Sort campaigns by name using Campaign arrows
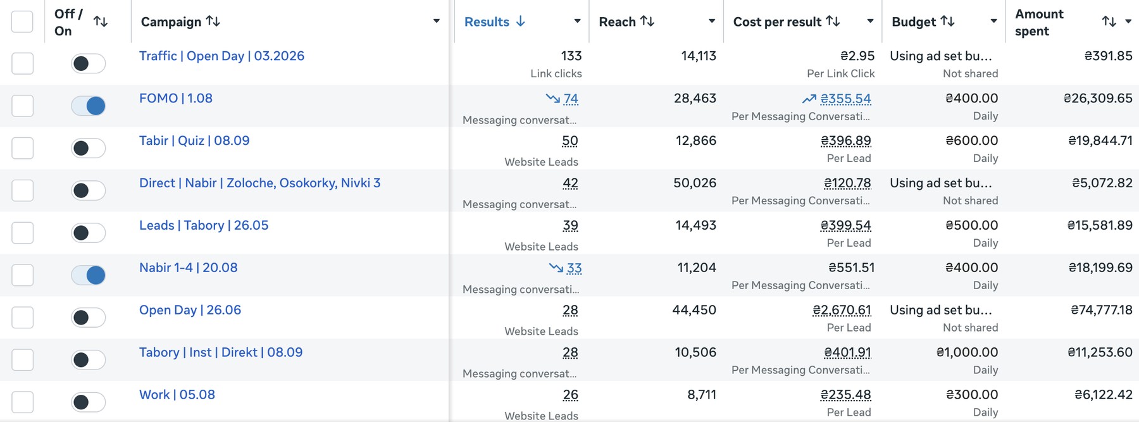The width and height of the screenshot is (1139, 422). (213, 22)
